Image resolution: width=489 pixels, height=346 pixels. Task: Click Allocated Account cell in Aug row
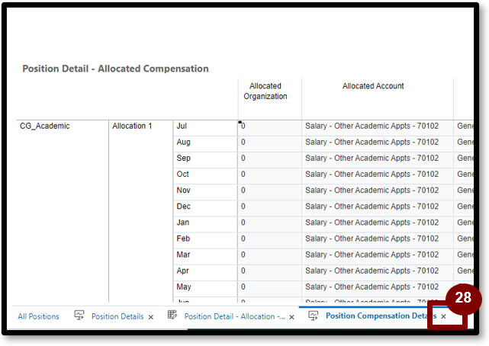(378, 143)
